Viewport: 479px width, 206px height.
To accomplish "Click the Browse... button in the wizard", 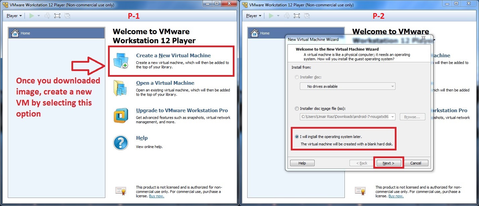I will pyautogui.click(x=412, y=117).
